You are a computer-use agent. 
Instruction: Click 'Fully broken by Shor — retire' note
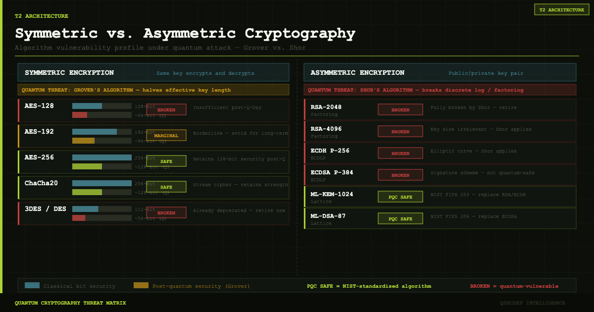[x=474, y=107]
